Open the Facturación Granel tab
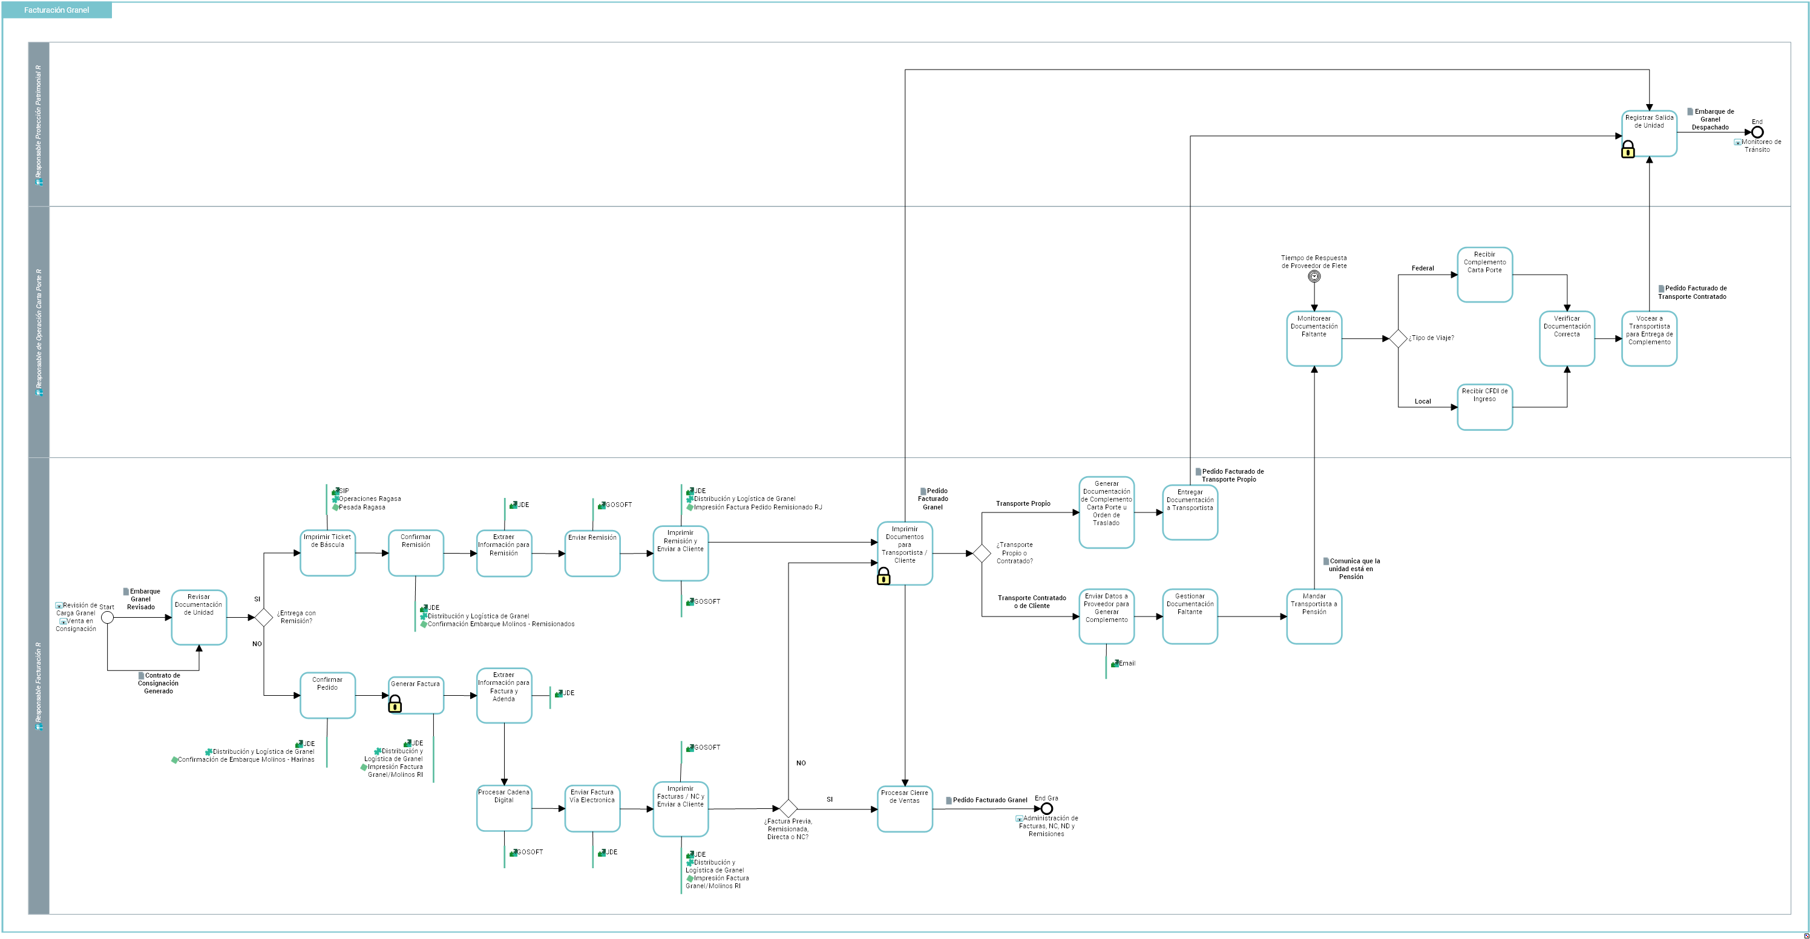The image size is (1810, 939). pyautogui.click(x=57, y=10)
